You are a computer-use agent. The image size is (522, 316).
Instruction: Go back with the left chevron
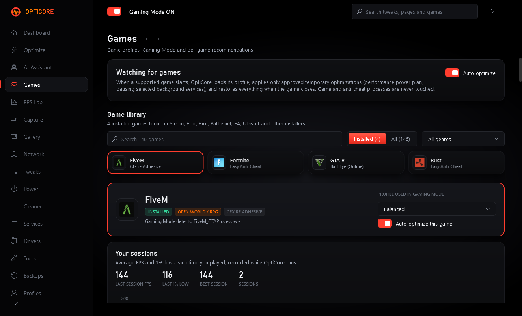(147, 39)
